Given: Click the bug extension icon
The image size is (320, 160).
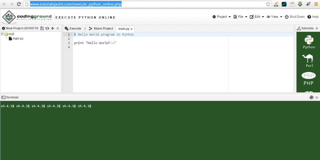Looking at the screenshot, I should pyautogui.click(x=308, y=4).
